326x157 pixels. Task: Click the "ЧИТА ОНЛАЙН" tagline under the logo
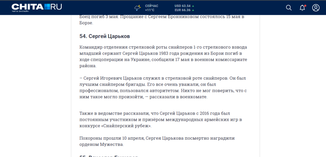click(20, 11)
